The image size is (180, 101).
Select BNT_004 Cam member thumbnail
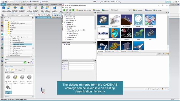tap(8, 89)
